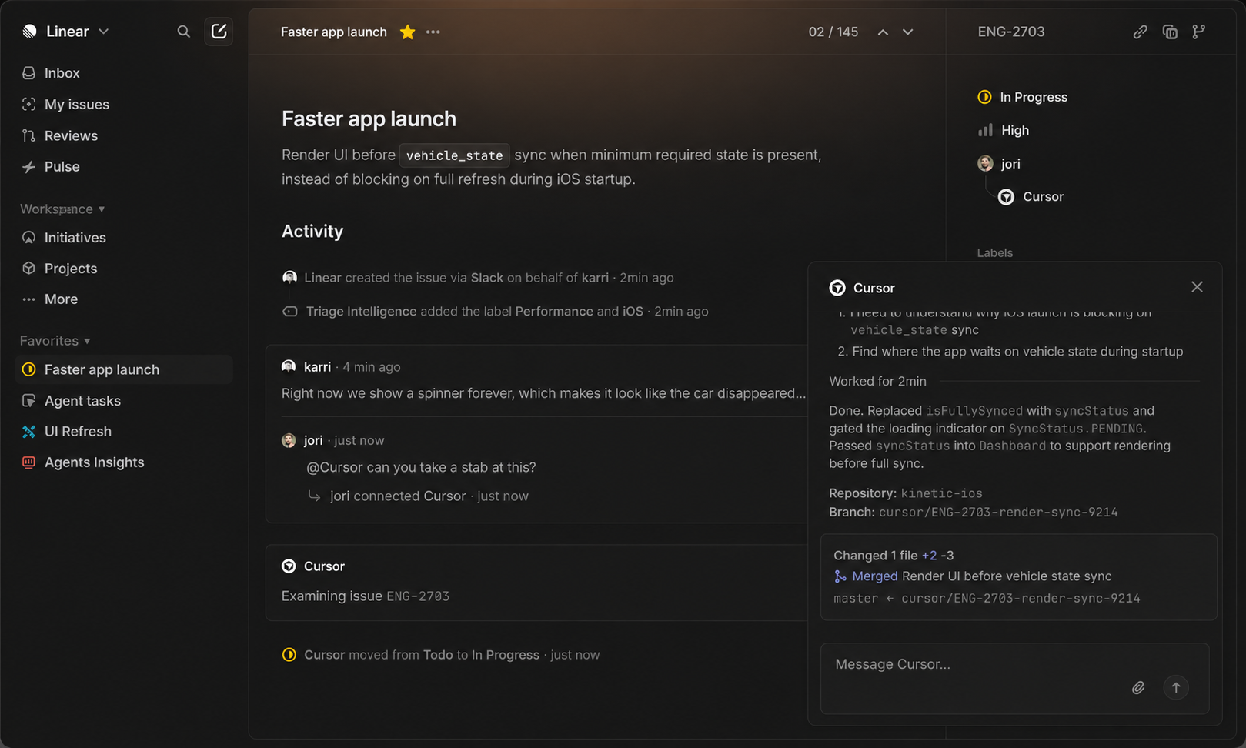Collapse the Favorites section
The height and width of the screenshot is (748, 1246).
(x=55, y=341)
